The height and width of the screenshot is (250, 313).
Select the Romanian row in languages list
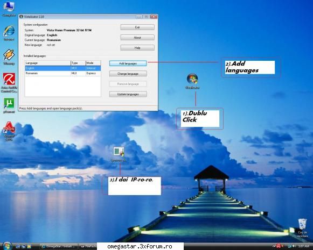coord(63,73)
